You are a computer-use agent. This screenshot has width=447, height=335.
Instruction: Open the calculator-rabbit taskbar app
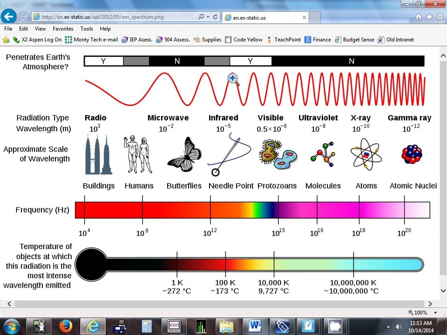coord(39,326)
